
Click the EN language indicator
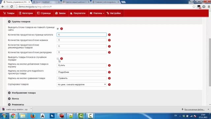coord(175,116)
